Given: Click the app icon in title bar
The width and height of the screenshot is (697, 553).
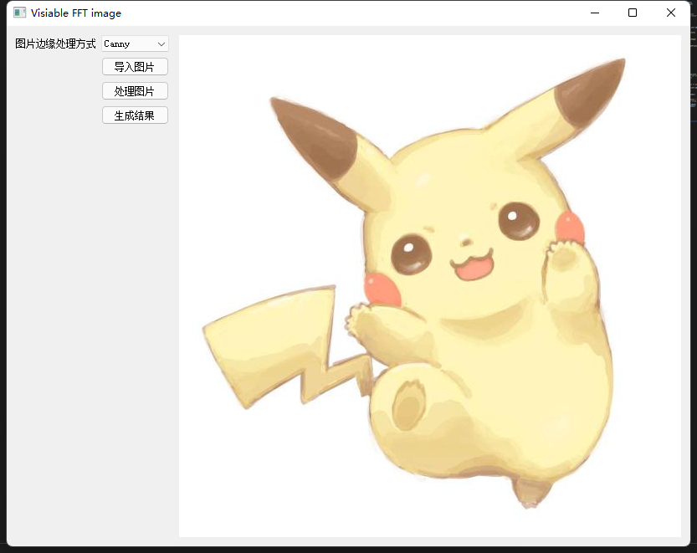Looking at the screenshot, I should (19, 13).
